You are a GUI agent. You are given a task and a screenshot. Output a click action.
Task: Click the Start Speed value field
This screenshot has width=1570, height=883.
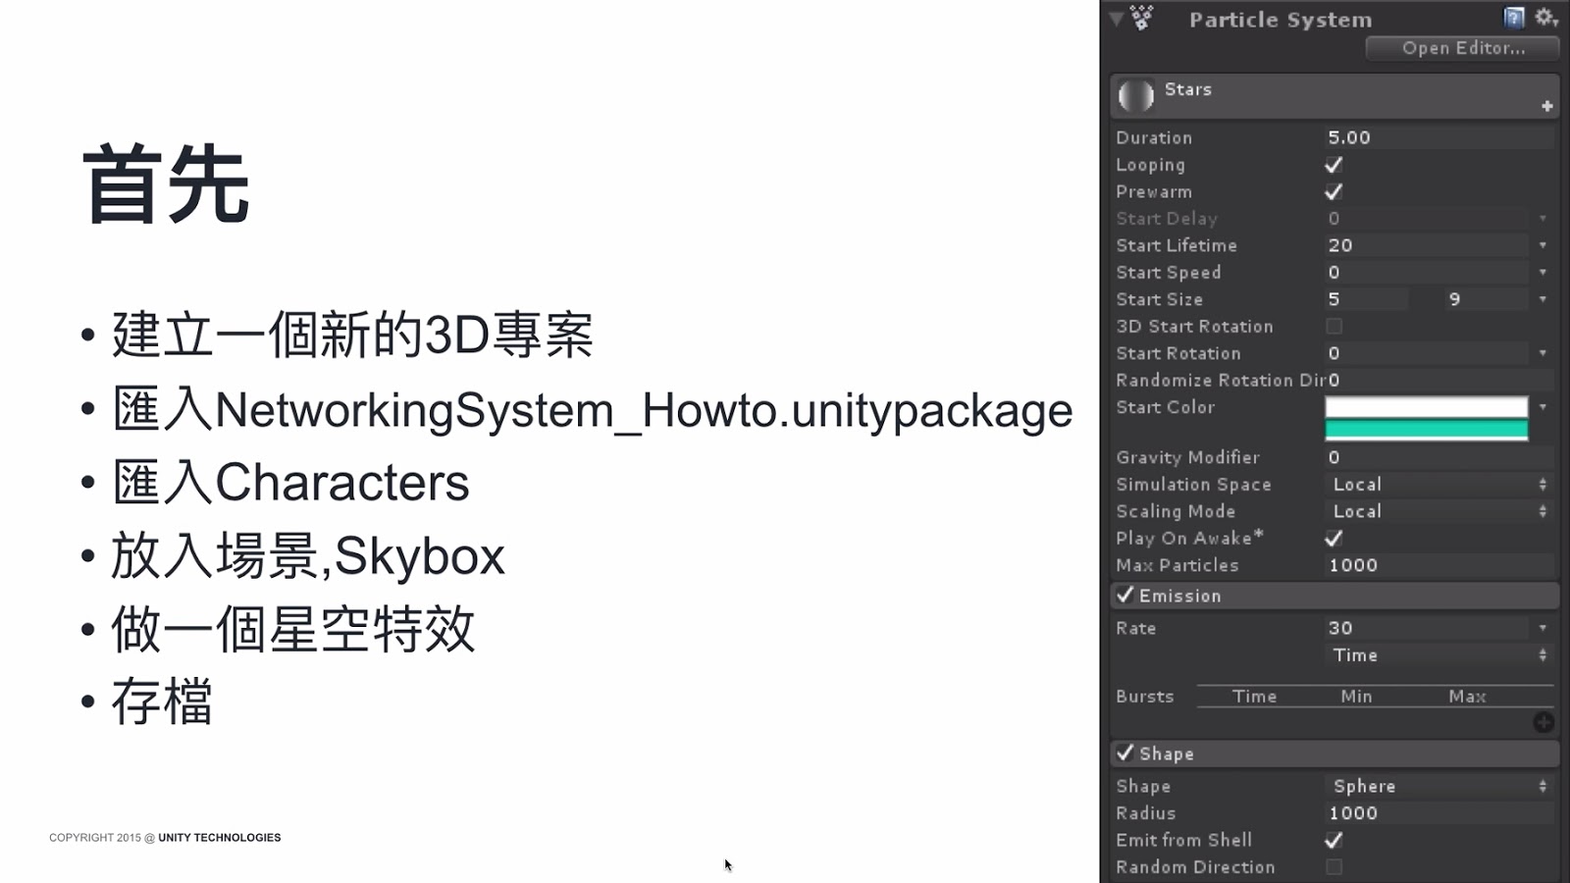click(x=1428, y=272)
